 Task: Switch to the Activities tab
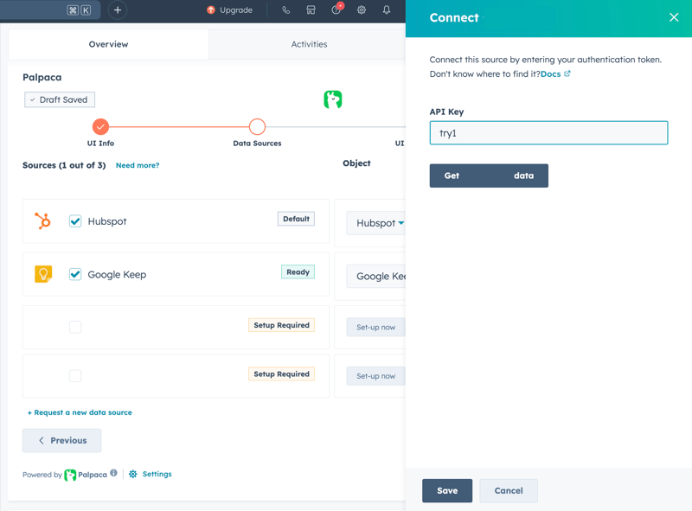click(309, 44)
